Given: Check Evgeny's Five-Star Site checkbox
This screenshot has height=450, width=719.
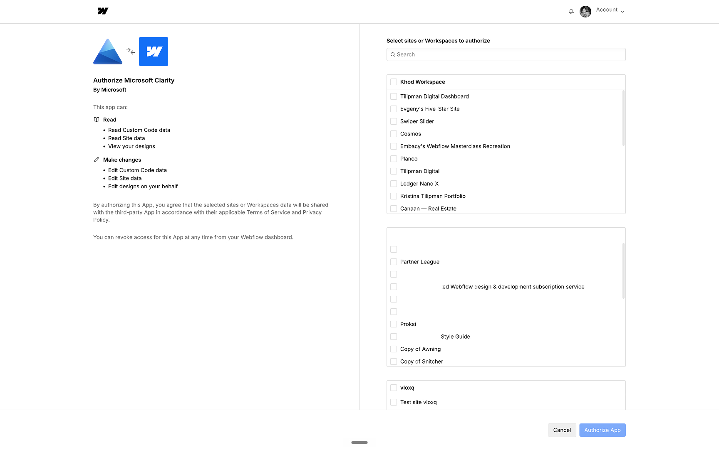Looking at the screenshot, I should [394, 109].
